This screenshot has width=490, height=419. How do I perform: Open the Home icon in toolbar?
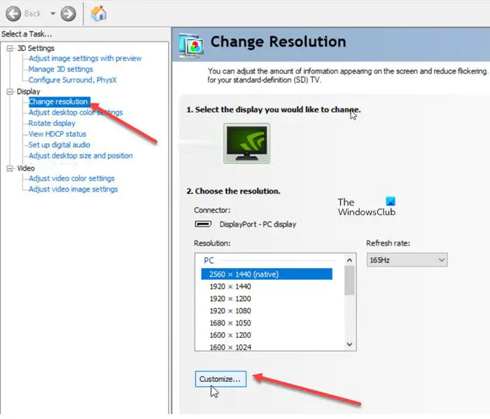pos(99,13)
